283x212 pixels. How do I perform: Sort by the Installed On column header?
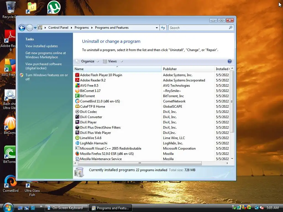point(222,69)
